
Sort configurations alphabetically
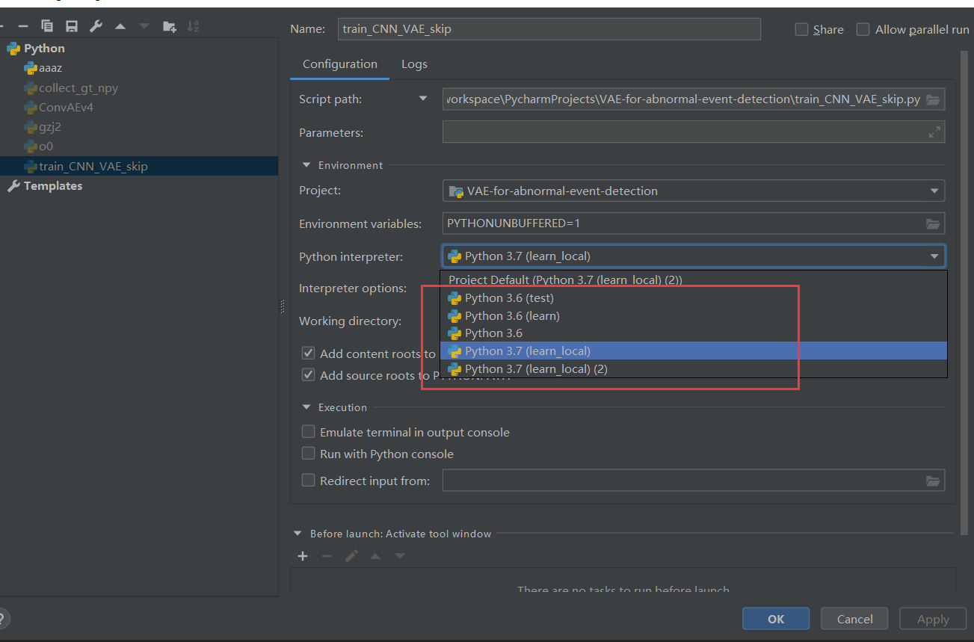click(x=193, y=25)
